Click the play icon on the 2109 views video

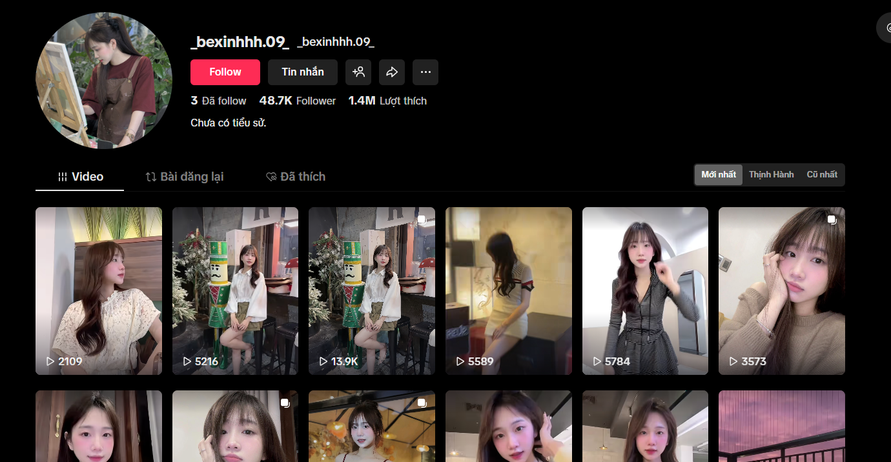(x=50, y=361)
